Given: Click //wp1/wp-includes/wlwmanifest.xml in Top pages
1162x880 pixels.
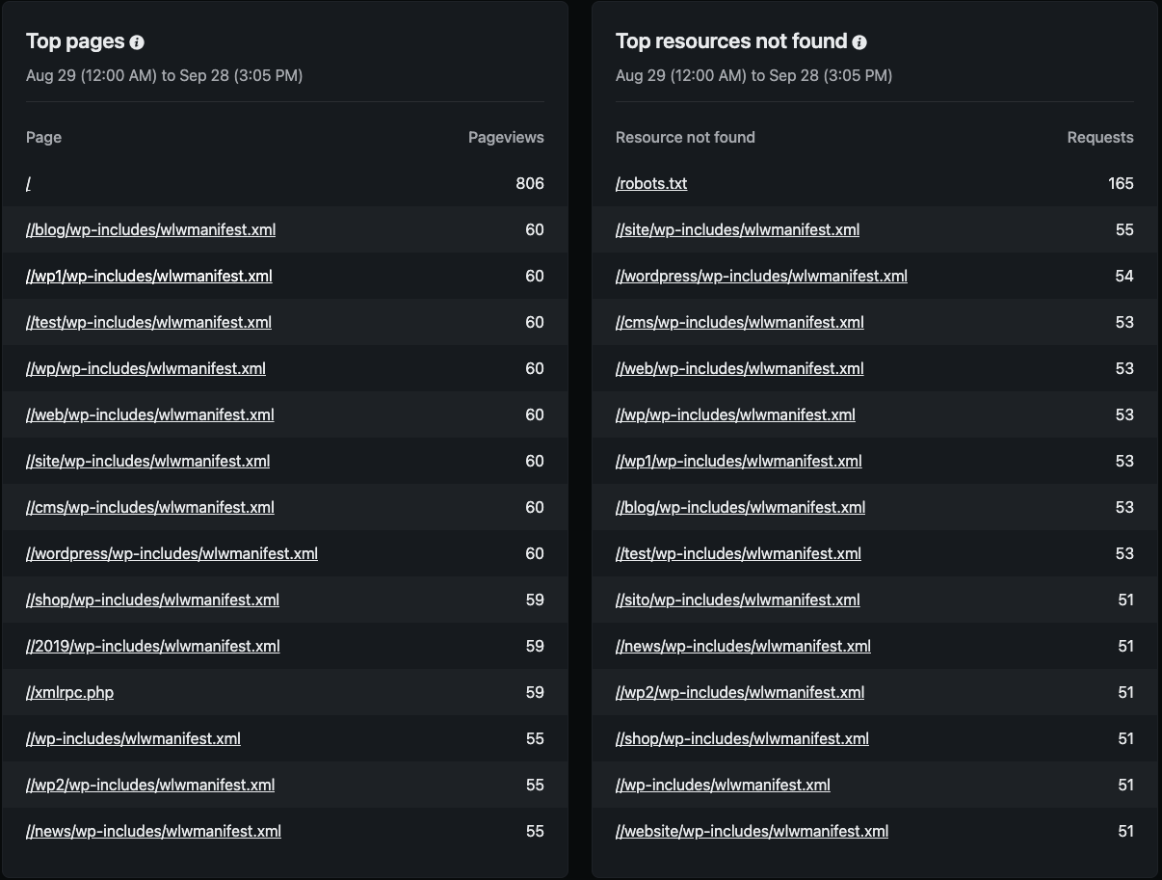Looking at the screenshot, I should [x=149, y=276].
